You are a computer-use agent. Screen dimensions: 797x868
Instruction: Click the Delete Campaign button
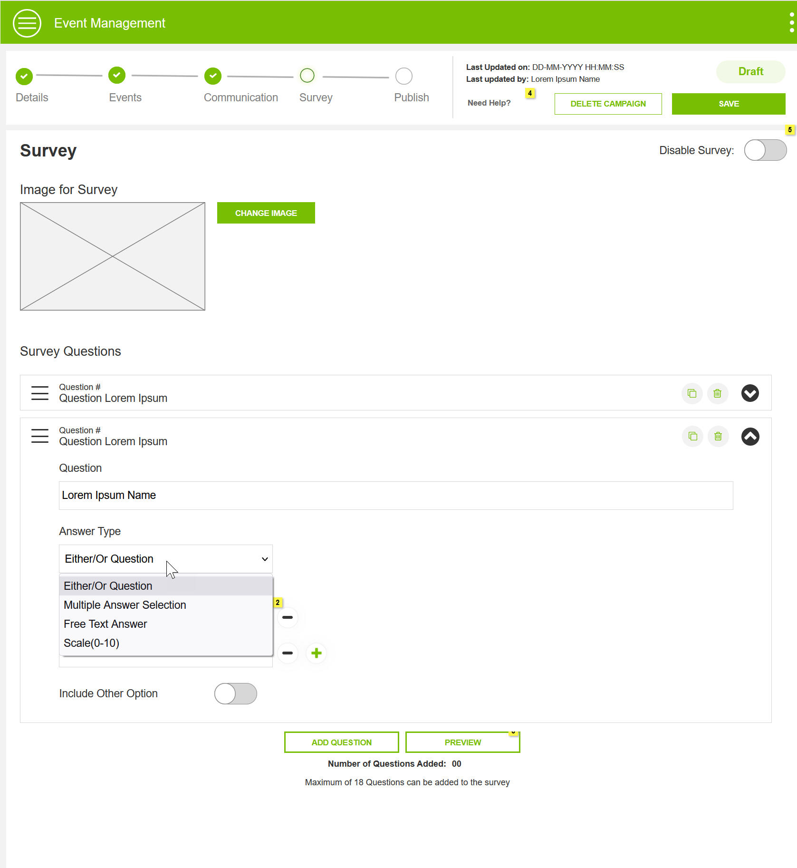tap(608, 104)
